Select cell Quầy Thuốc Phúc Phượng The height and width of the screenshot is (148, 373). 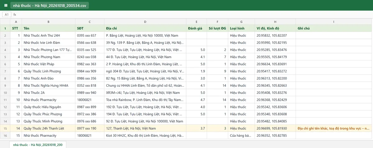point(48,114)
